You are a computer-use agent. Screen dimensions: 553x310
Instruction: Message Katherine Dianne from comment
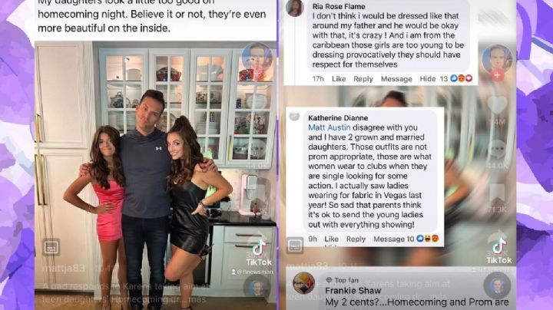coord(389,239)
